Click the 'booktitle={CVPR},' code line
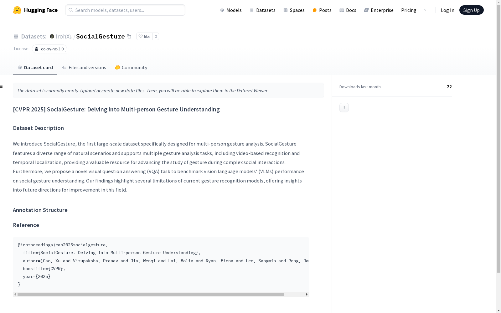This screenshot has height=313, width=501. pyautogui.click(x=44, y=269)
